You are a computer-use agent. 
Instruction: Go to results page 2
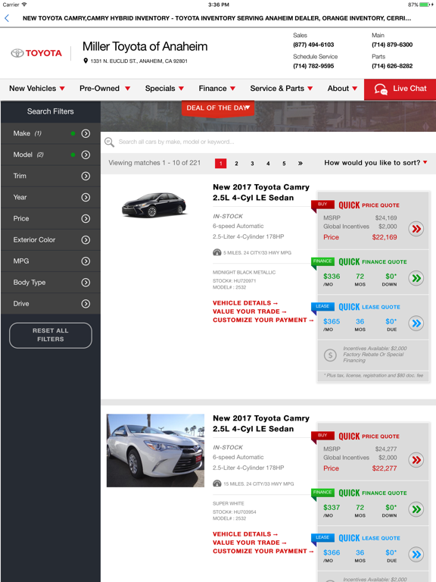(x=236, y=164)
